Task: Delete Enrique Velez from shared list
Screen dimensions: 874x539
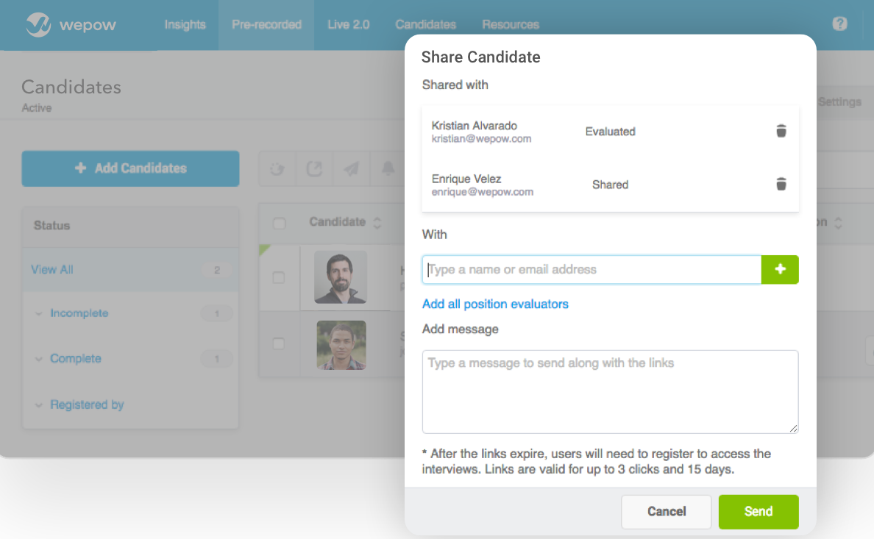Action: point(781,184)
